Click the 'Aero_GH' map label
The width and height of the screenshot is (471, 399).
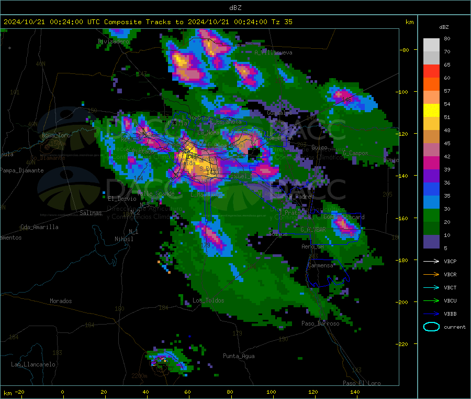(x=312, y=246)
